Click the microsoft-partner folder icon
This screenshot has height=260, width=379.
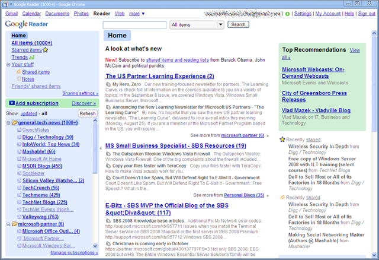15,224
